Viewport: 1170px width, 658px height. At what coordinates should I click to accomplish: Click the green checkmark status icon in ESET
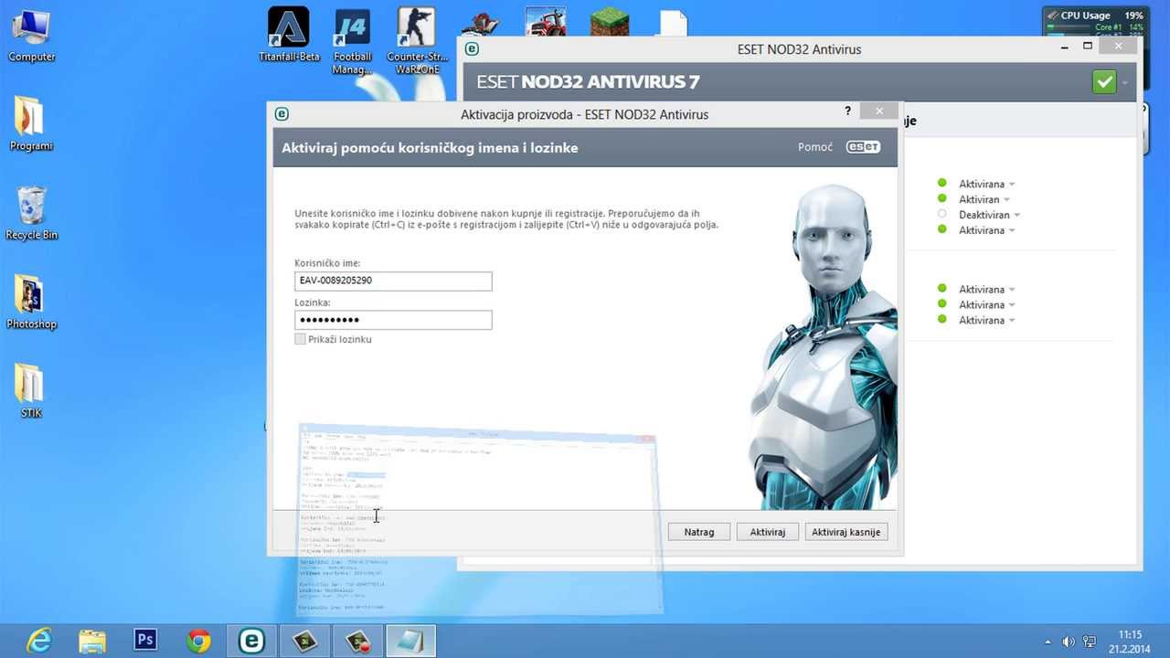pyautogui.click(x=1104, y=81)
